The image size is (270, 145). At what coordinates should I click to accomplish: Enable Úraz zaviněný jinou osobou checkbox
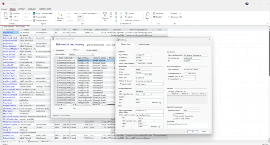173,116
